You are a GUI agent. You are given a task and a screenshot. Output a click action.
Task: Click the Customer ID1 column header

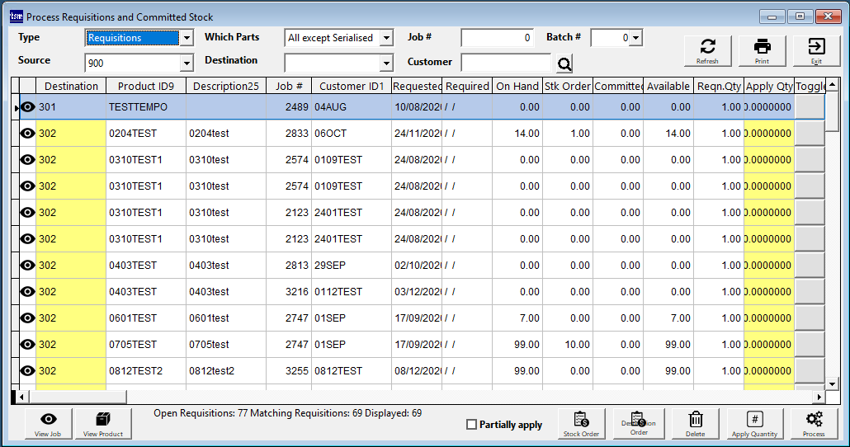(x=352, y=86)
